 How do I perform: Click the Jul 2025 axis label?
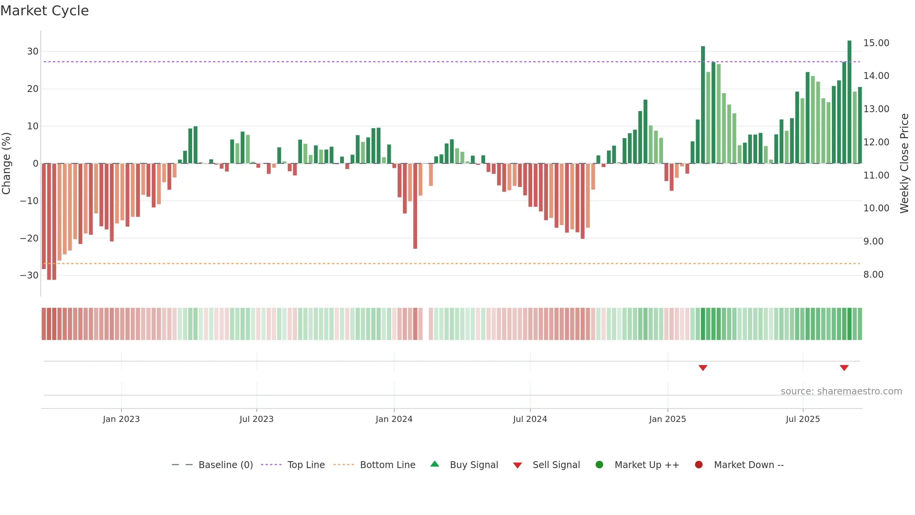click(803, 419)
